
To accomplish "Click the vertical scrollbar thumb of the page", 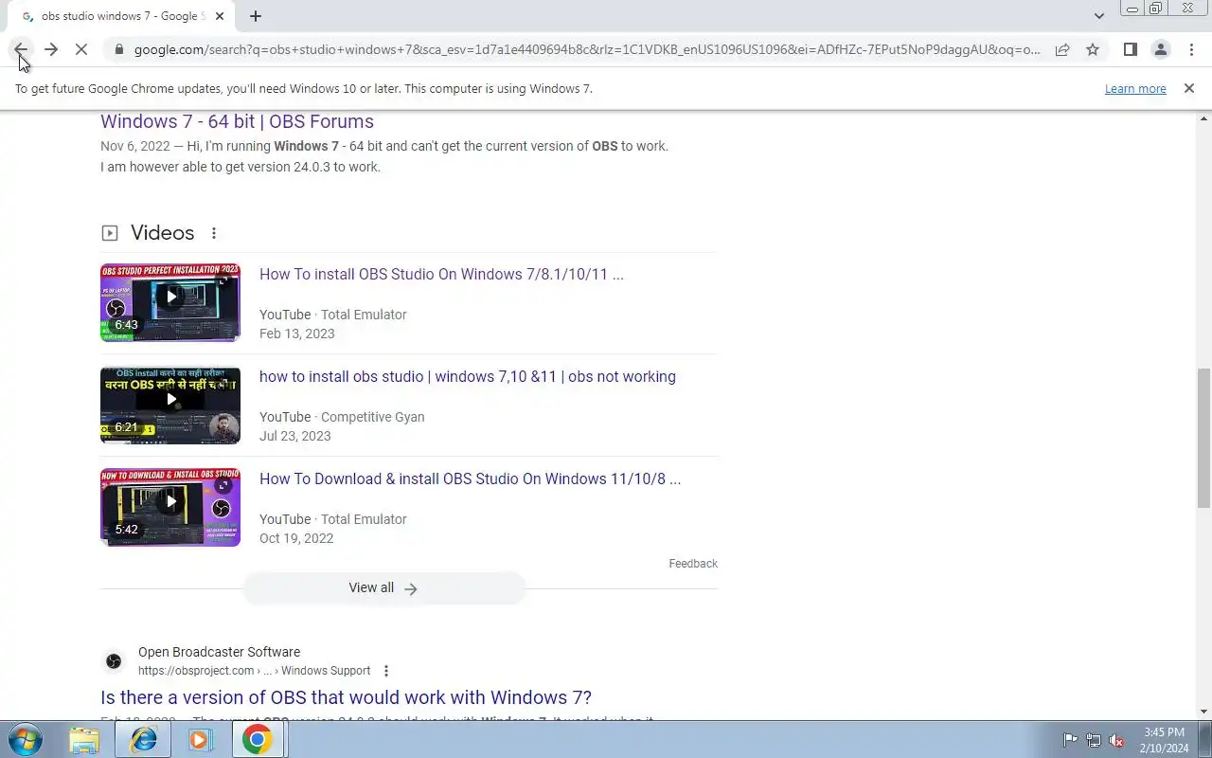I will [x=1203, y=438].
